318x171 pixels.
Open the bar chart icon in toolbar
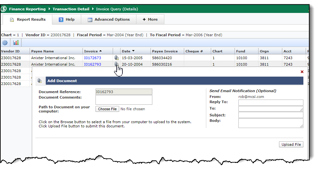[x=16, y=43]
